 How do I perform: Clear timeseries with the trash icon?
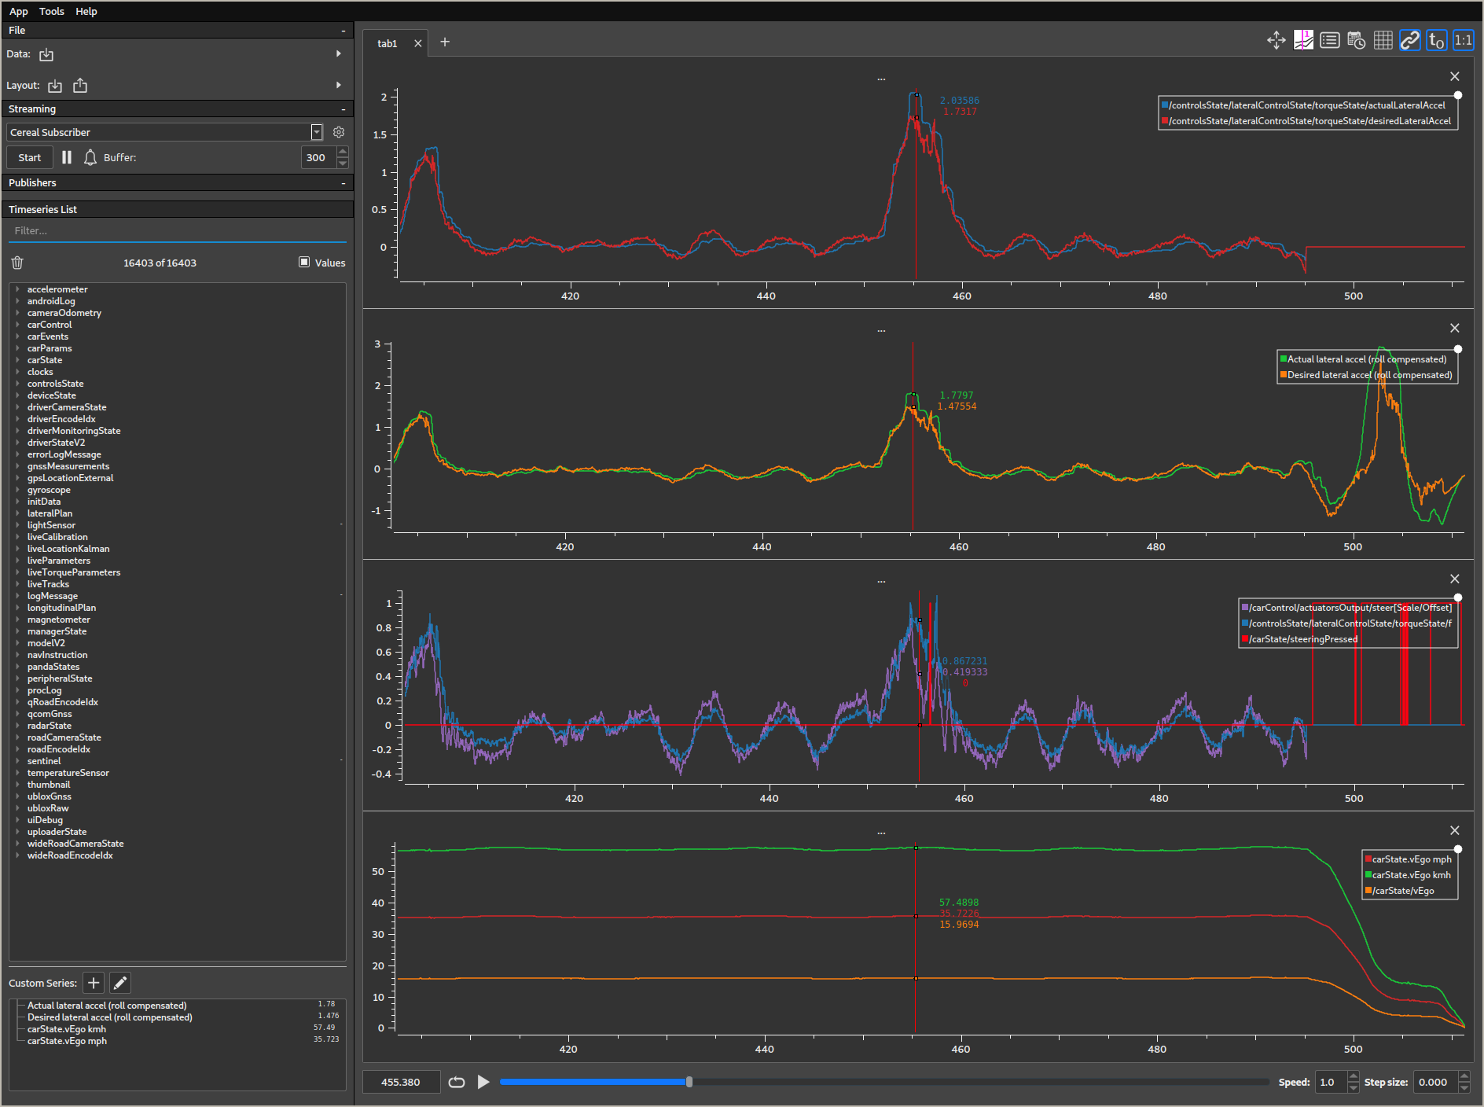[x=17, y=263]
